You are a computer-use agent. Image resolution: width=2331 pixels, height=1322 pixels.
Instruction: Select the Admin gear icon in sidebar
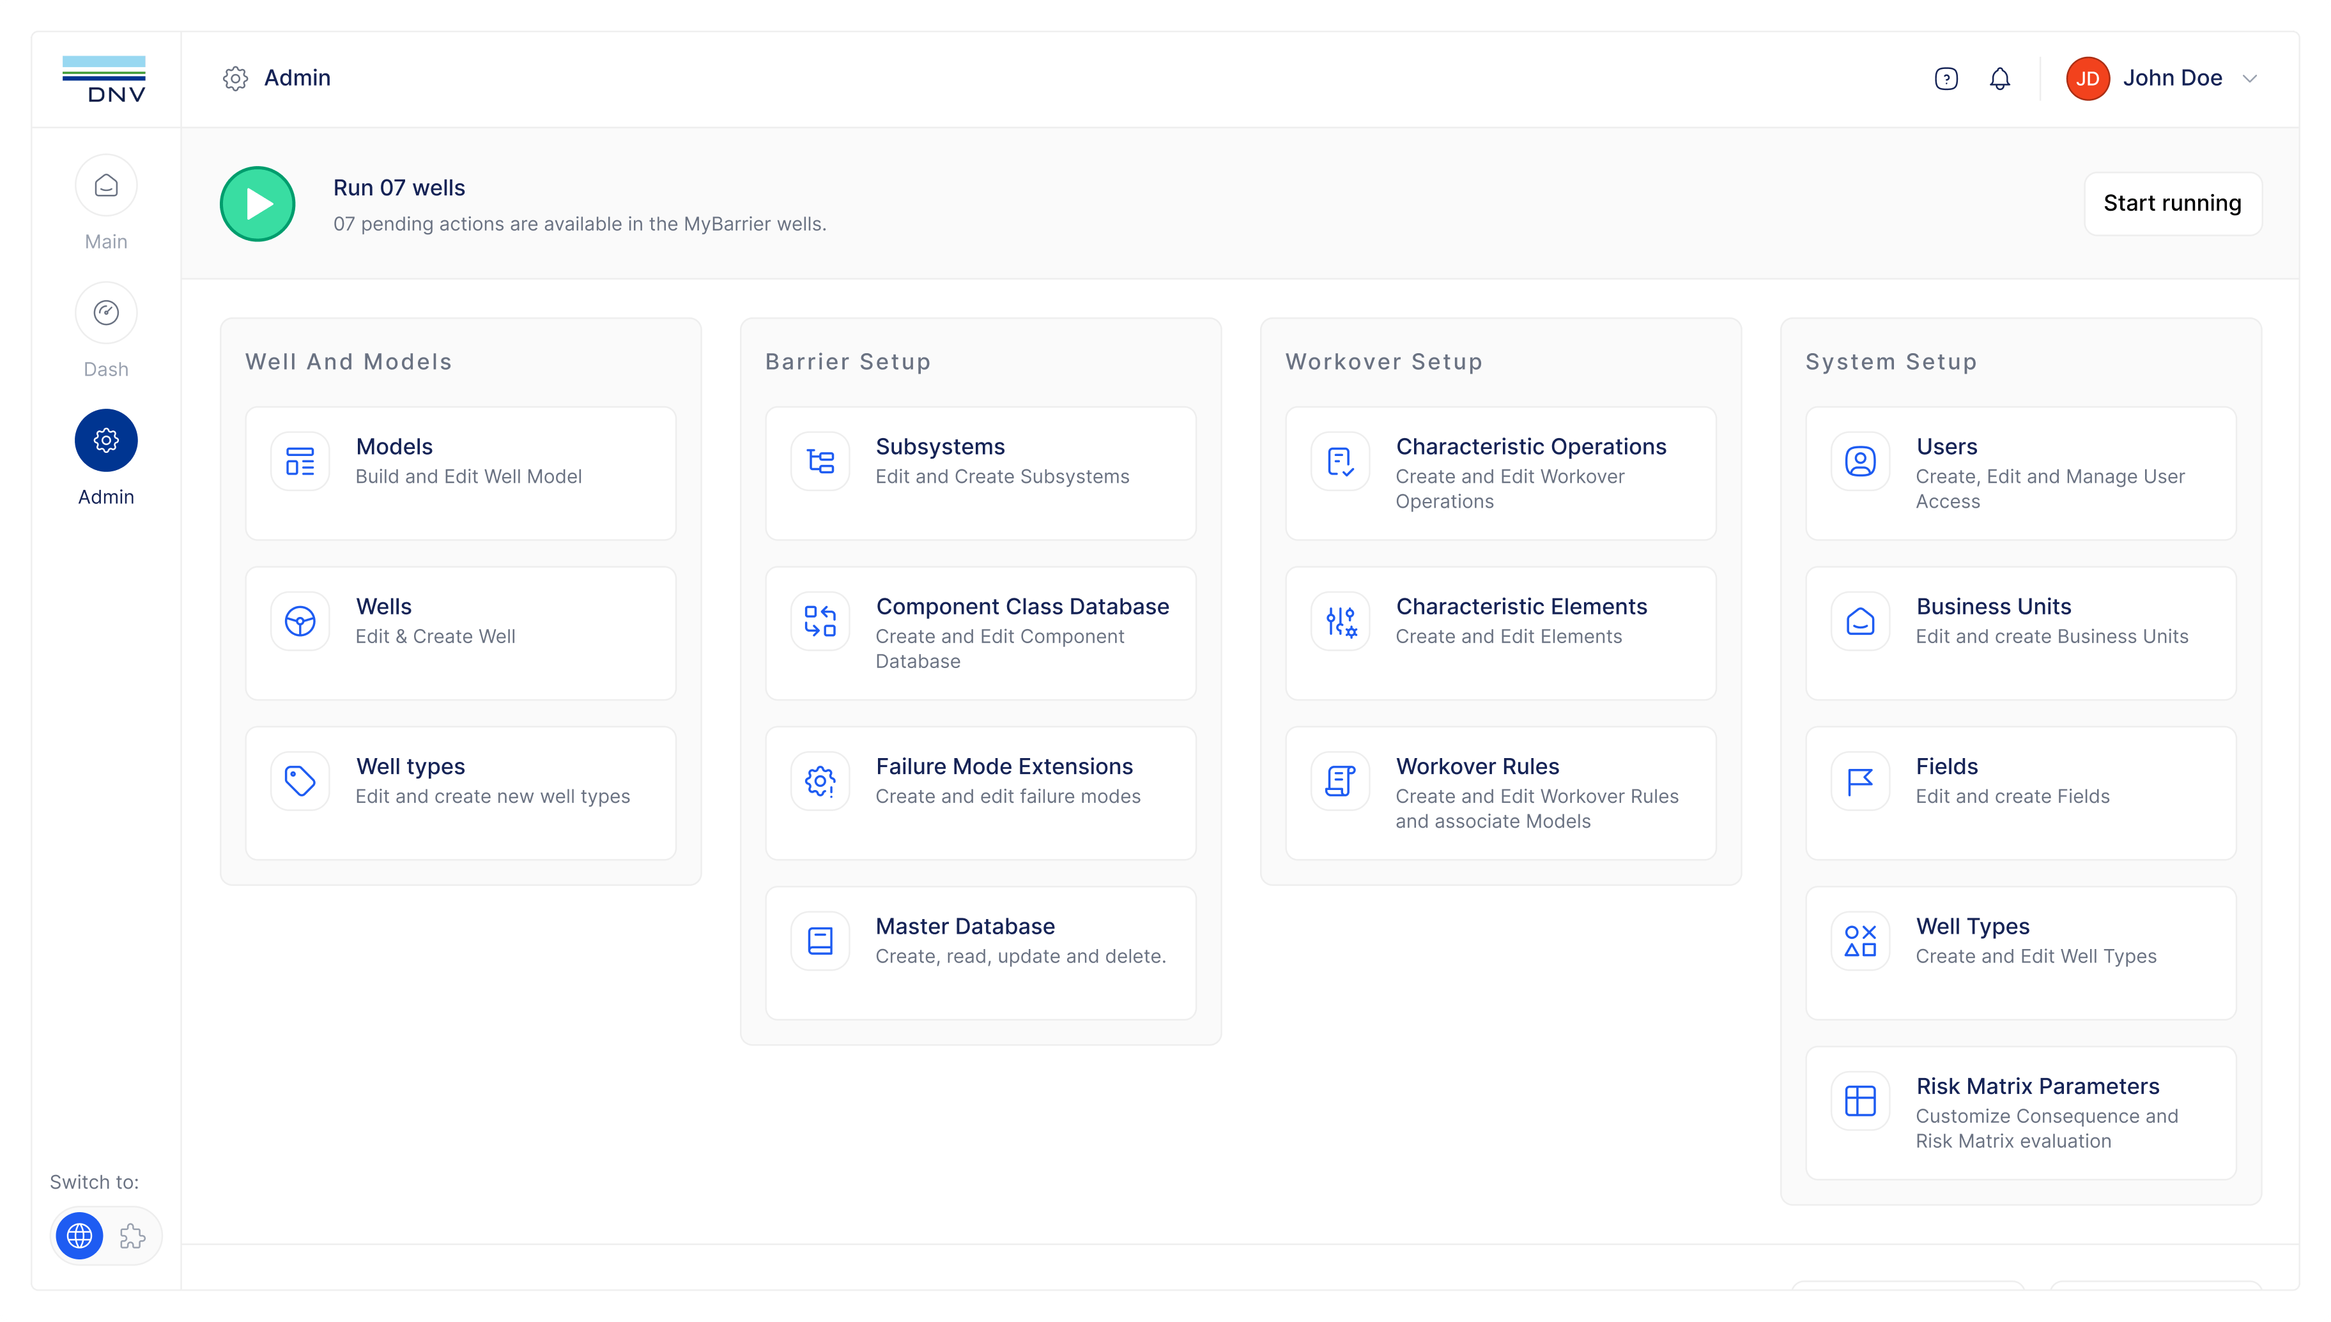(x=106, y=441)
